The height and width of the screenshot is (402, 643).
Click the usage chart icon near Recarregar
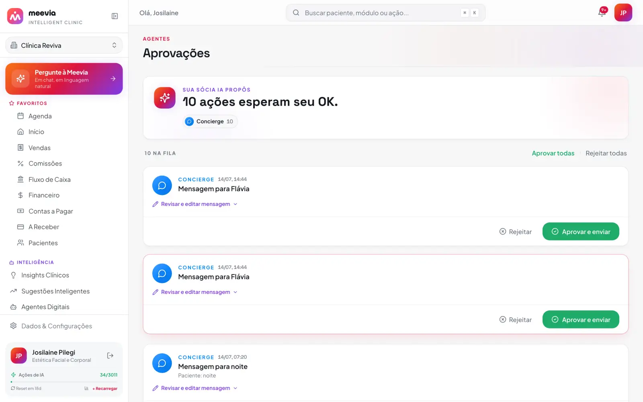86,388
